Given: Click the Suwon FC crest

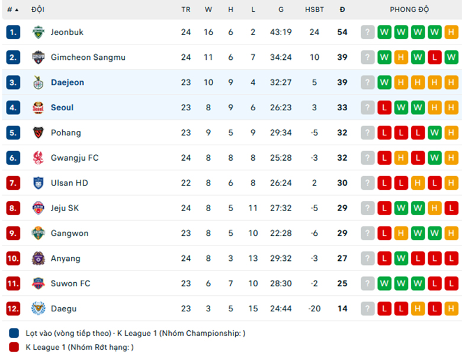Looking at the screenshot, I should (38, 283).
